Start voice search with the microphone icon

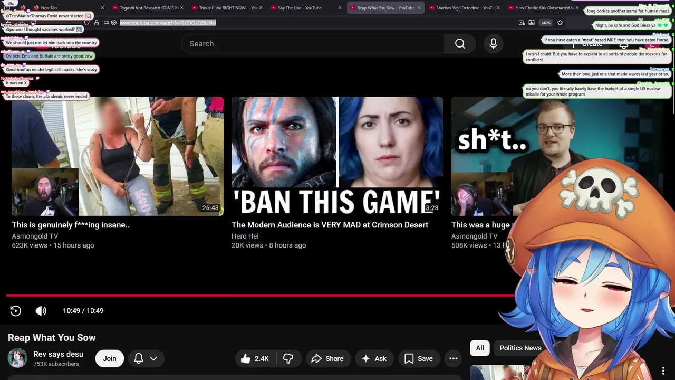point(493,44)
